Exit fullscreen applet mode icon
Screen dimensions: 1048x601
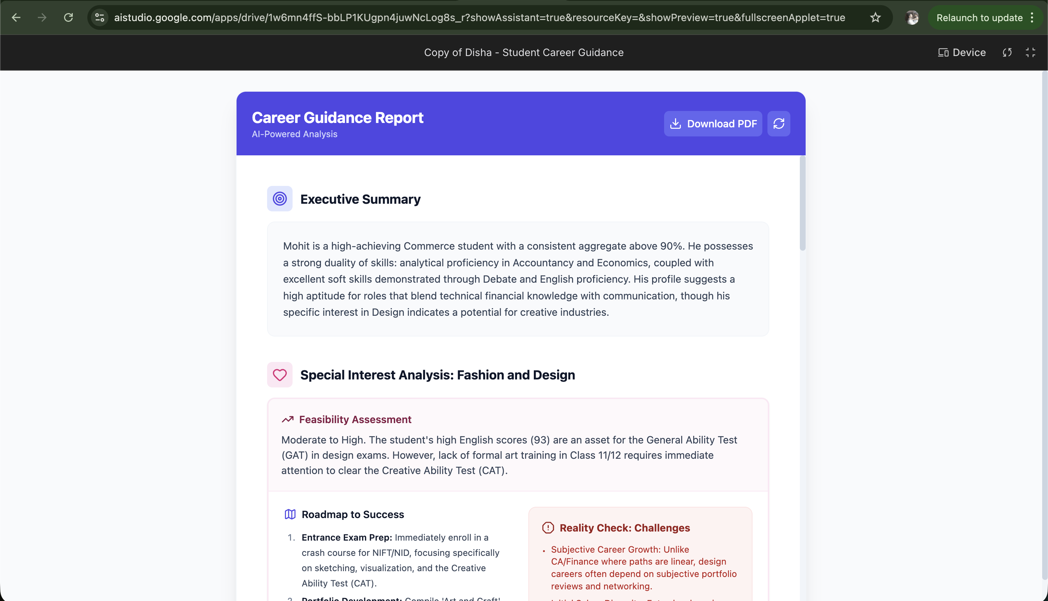click(1030, 52)
